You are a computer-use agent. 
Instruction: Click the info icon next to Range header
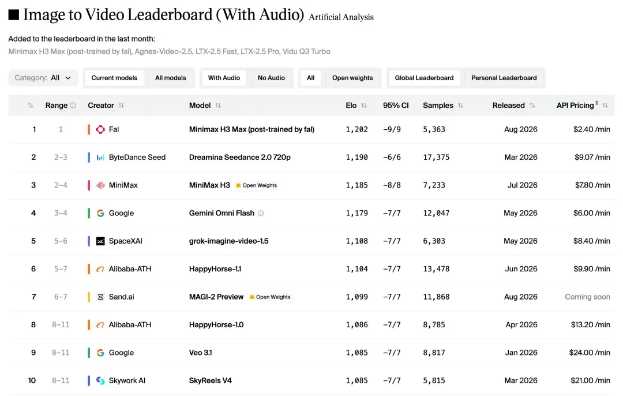(x=73, y=106)
